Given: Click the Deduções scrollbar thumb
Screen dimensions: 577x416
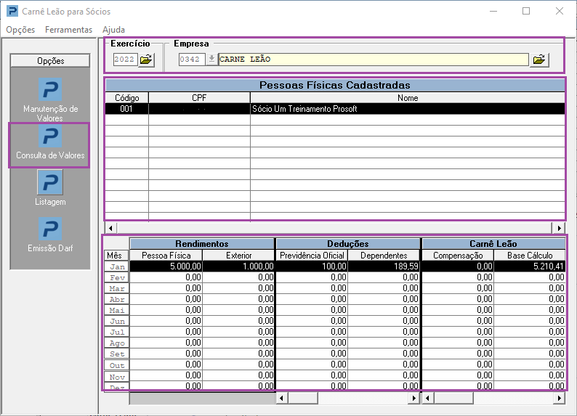Looking at the screenshot, I should click(x=303, y=398).
